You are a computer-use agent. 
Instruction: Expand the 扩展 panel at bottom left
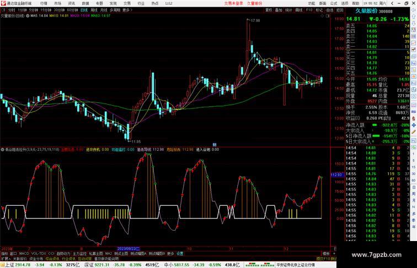click(x=6, y=259)
